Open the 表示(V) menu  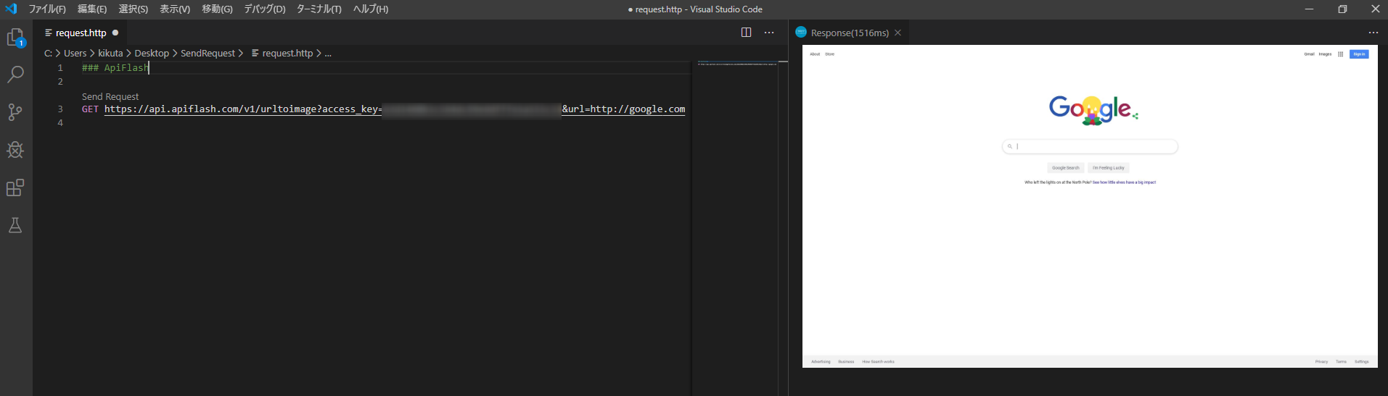[x=175, y=9]
